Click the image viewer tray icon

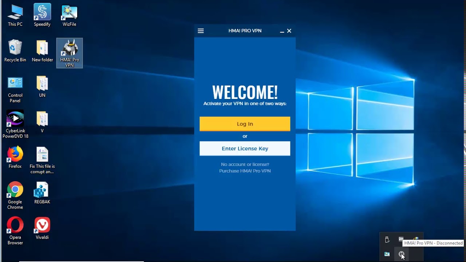(387, 254)
